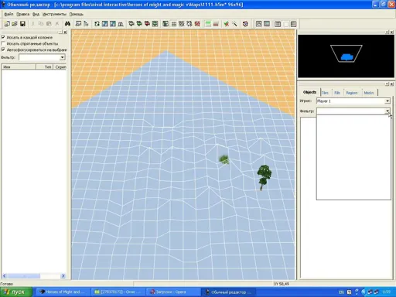Switch to the Fills tab
This screenshot has width=396, height=297.
tap(337, 93)
